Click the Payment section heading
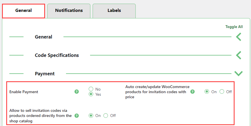This screenshot has height=126, width=251. (45, 74)
